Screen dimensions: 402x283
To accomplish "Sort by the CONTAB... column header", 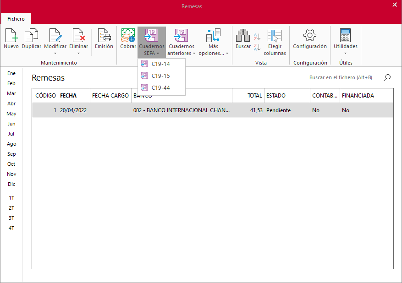I will tap(325, 96).
